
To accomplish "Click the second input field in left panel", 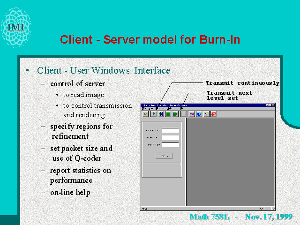I will point(170,137).
